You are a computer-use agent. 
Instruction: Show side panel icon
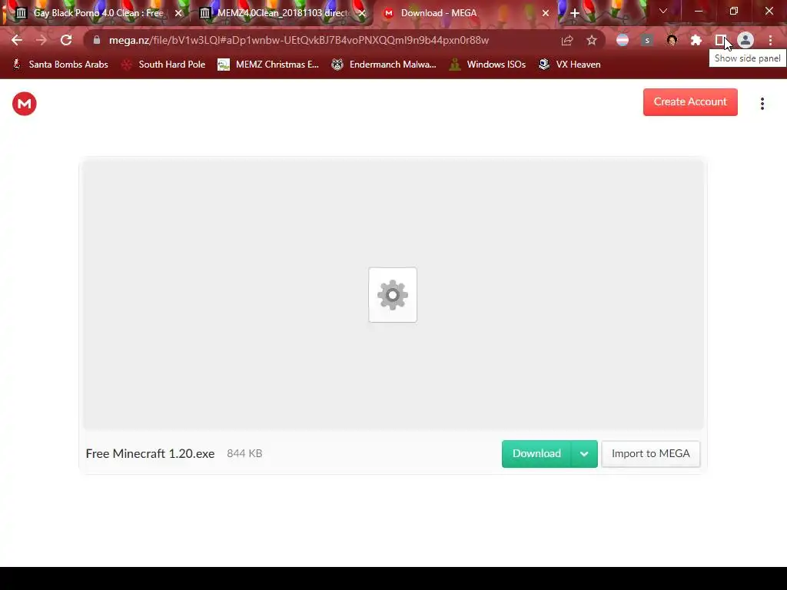(x=720, y=40)
